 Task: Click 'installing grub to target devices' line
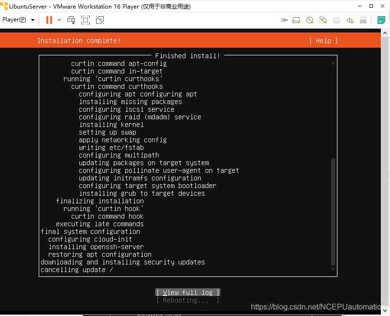(x=142, y=193)
